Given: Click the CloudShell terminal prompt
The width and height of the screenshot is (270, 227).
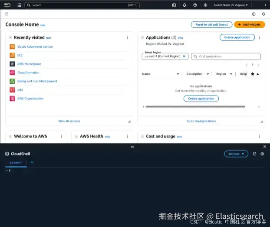Looking at the screenshot, I should pyautogui.click(x=10, y=171).
